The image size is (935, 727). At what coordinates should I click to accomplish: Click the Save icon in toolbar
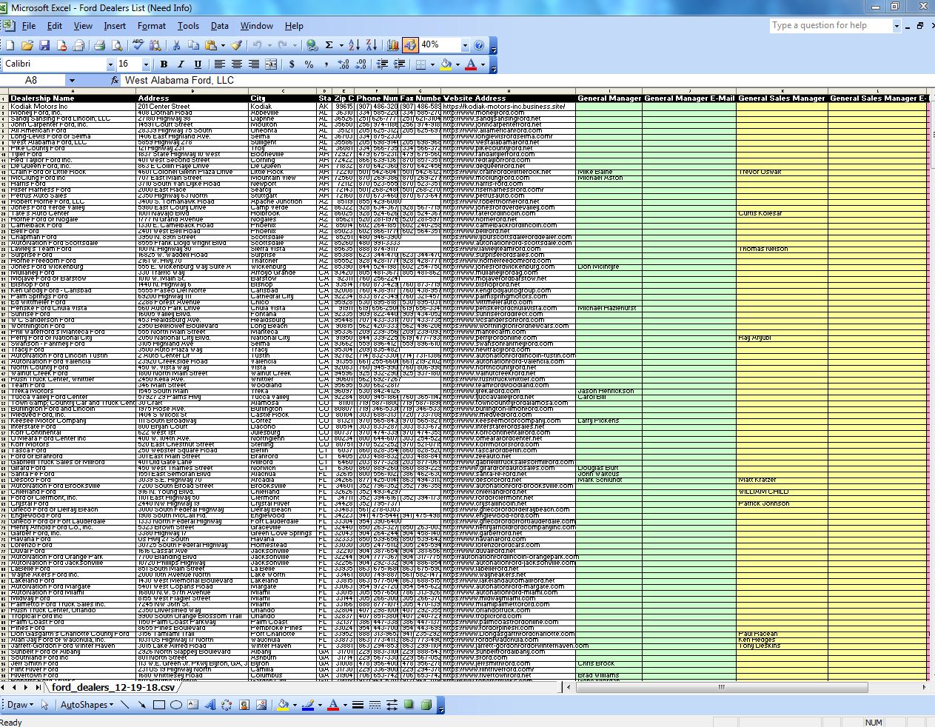(x=44, y=45)
